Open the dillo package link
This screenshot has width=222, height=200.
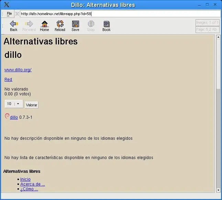[14, 117]
